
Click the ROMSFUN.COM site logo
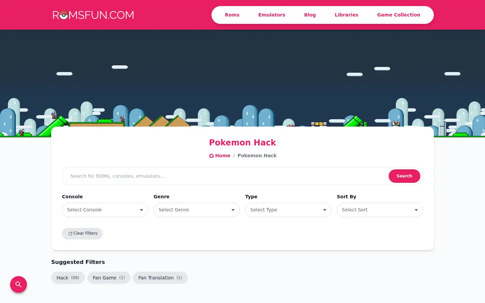[x=93, y=15]
